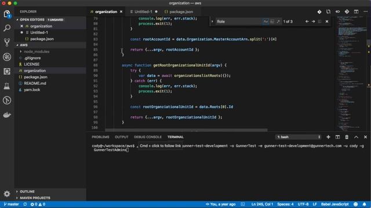Image resolution: width=371 pixels, height=208 pixels.
Task: Open .gitignore in the explorer
Action: point(32,58)
